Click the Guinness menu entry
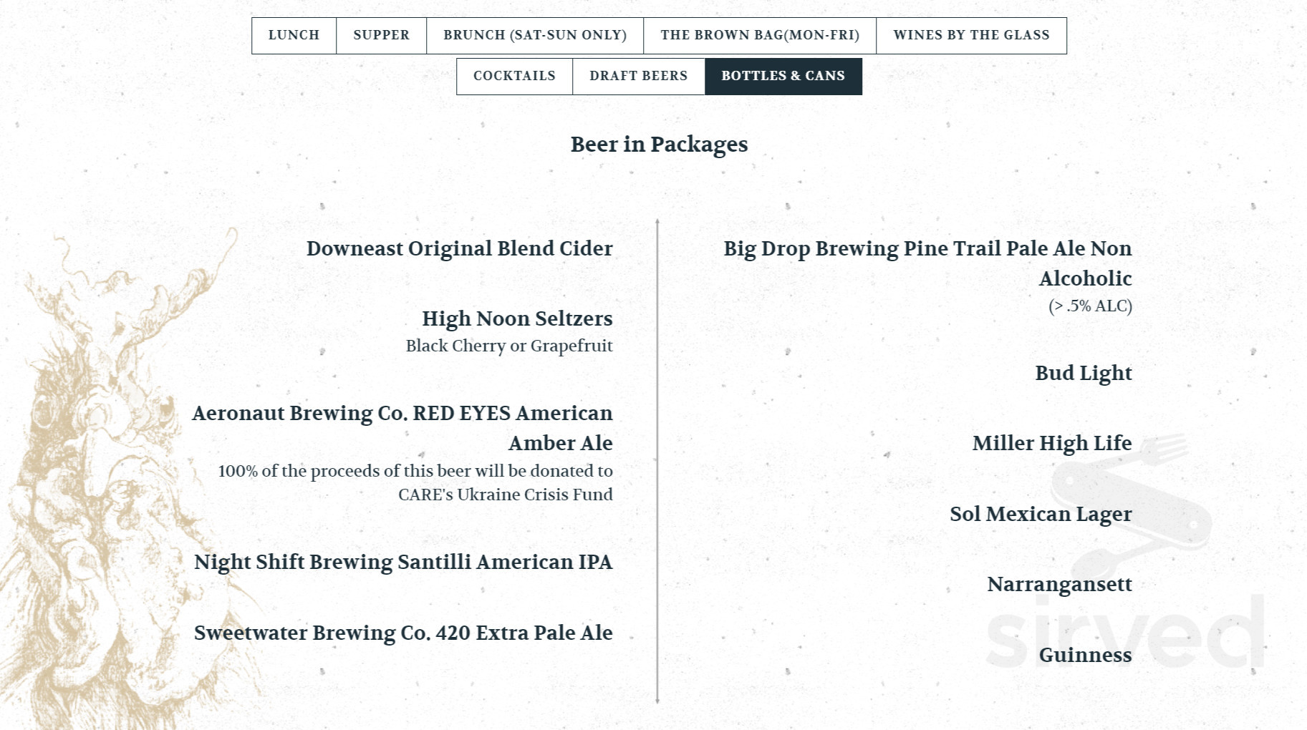 pyautogui.click(x=1084, y=654)
